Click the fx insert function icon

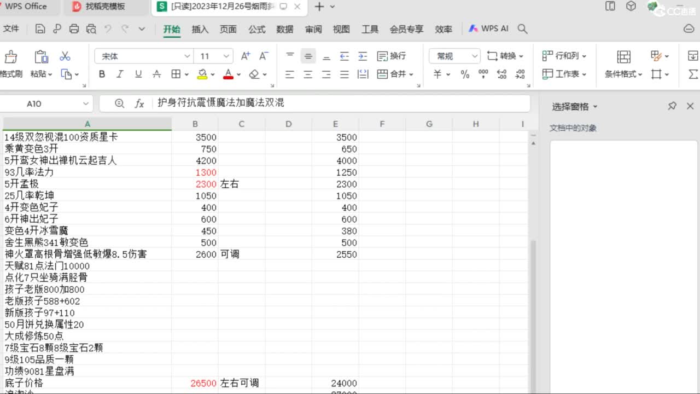pyautogui.click(x=139, y=103)
